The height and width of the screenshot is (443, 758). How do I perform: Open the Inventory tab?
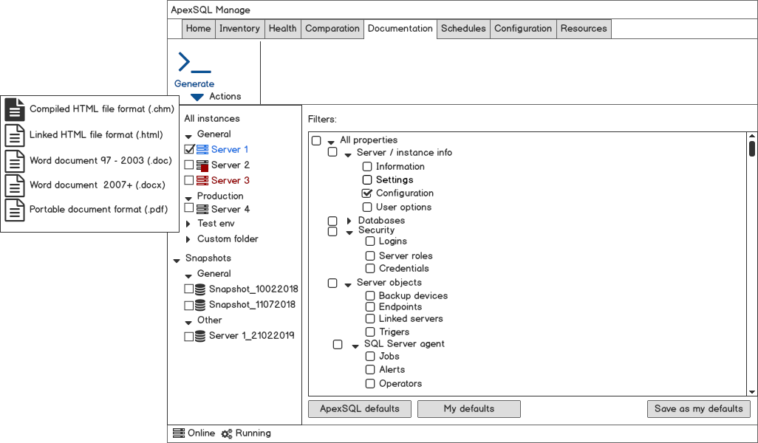(x=239, y=29)
